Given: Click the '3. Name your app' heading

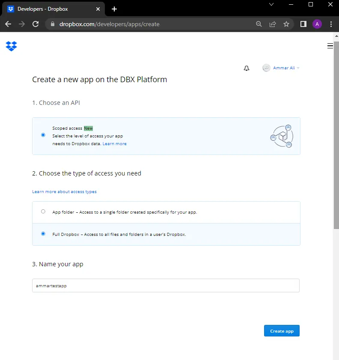Looking at the screenshot, I should (58, 264).
